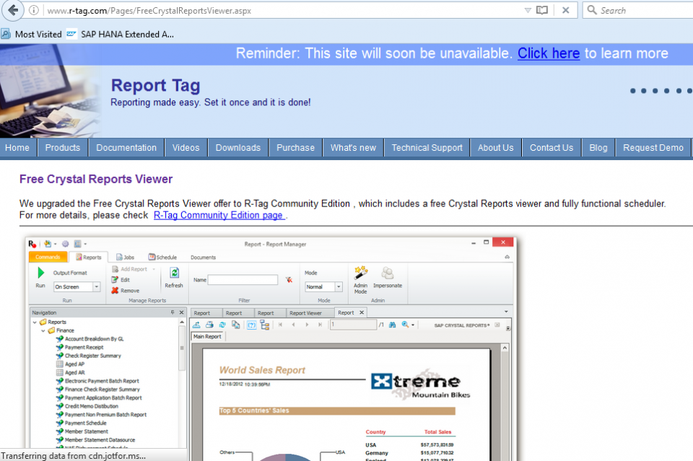Viewport: 693px width, 461px height.
Task: Click the Print icon in viewer toolbar
Action: 209,325
